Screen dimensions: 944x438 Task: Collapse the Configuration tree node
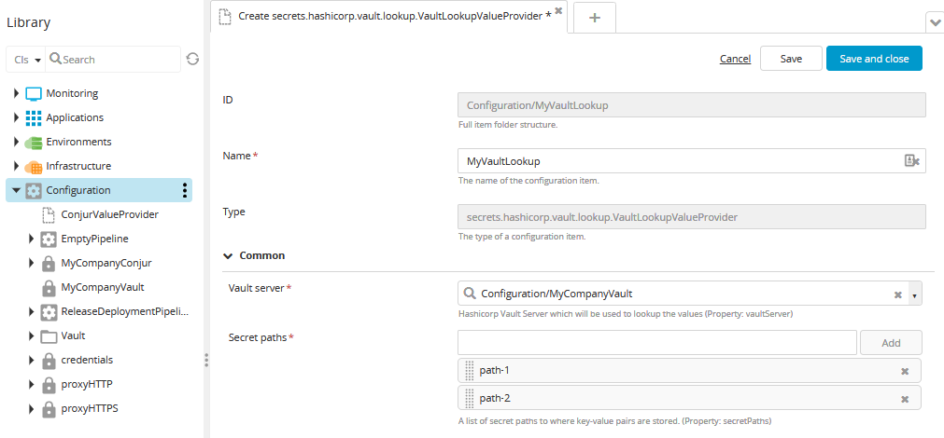[16, 190]
